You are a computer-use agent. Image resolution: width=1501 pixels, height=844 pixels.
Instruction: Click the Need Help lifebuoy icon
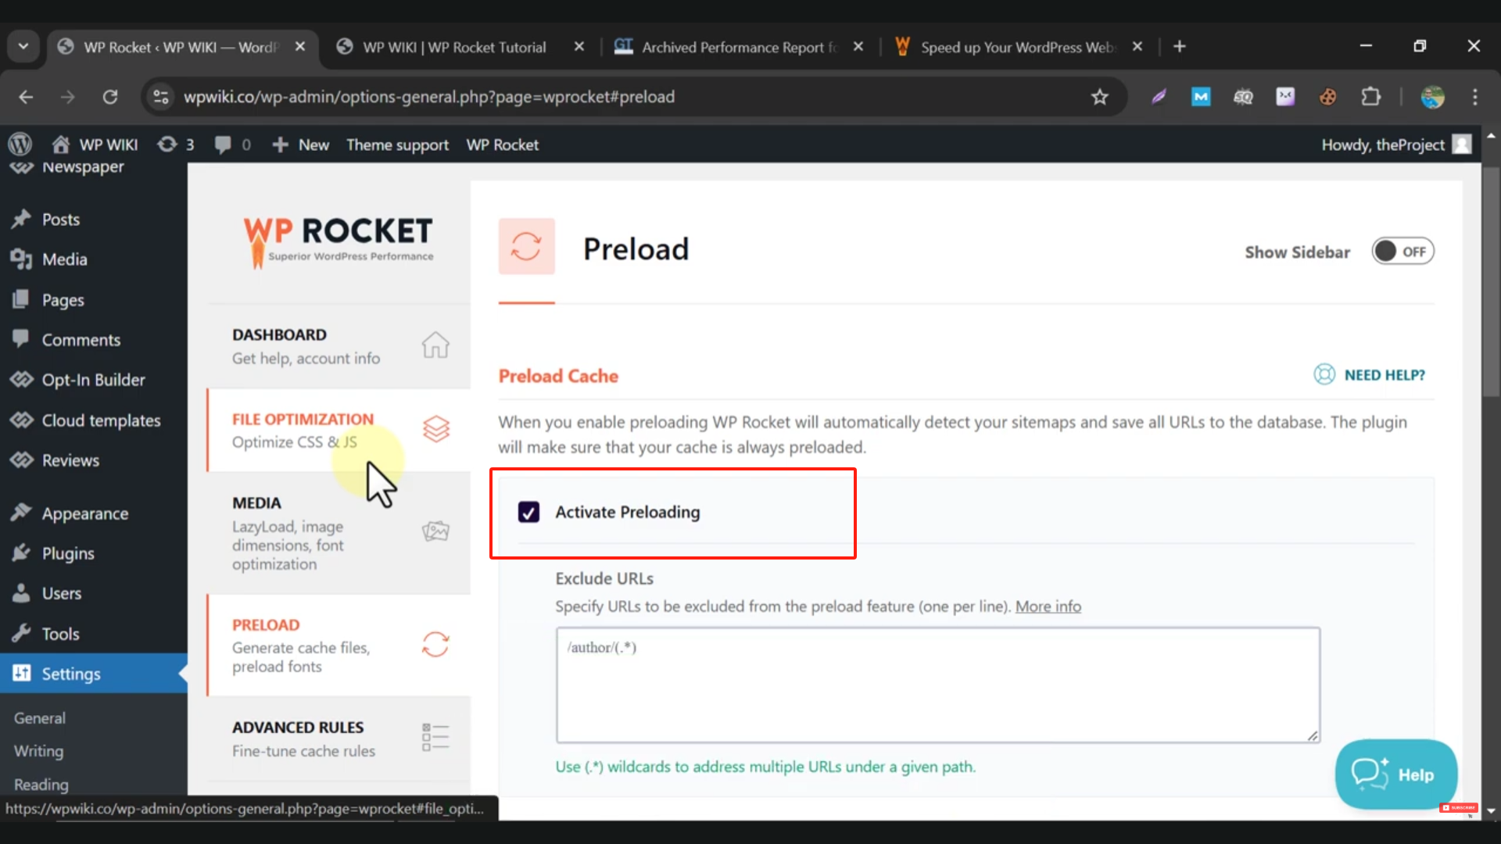click(x=1324, y=374)
